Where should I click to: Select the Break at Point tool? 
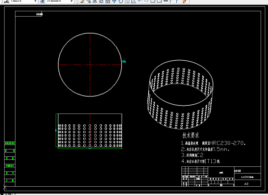click(153, 1)
